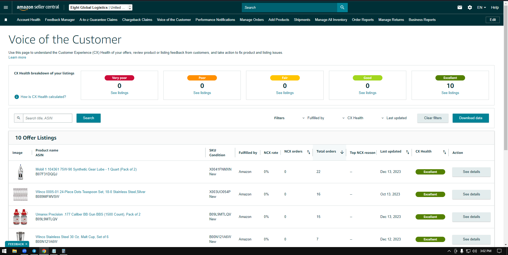The height and width of the screenshot is (255, 508).
Task: Click the Umarex BB Gun thumbnail
Action: [20, 217]
